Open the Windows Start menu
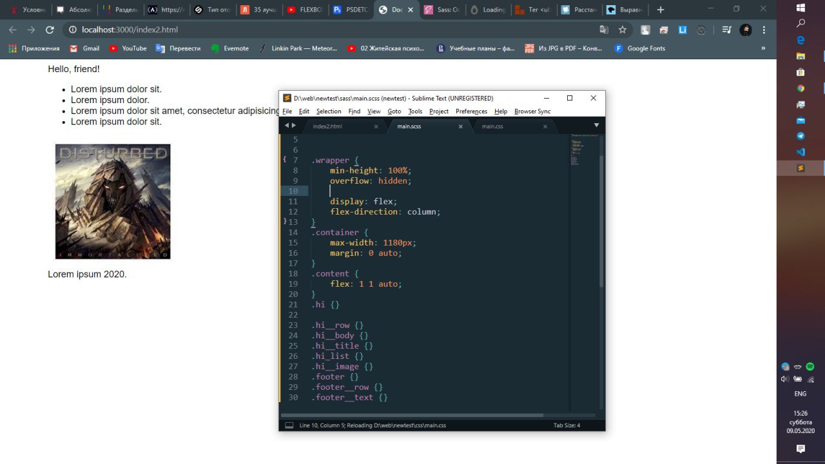 (801, 8)
